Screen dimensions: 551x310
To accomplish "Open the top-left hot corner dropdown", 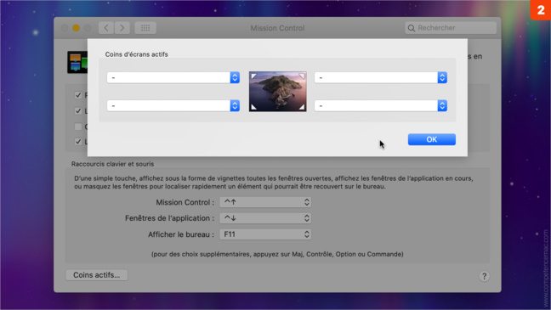I will point(173,77).
